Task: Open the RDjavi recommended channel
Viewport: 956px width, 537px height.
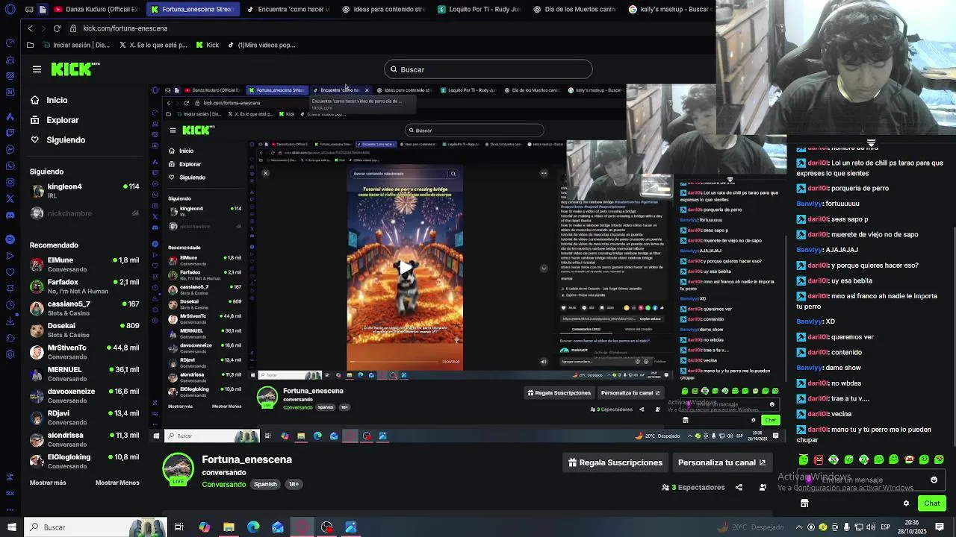Action: click(x=84, y=417)
